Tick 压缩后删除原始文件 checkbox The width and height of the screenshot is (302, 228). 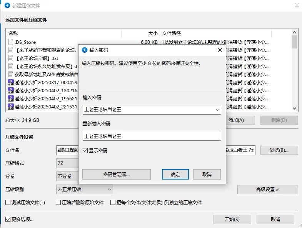tap(58, 202)
